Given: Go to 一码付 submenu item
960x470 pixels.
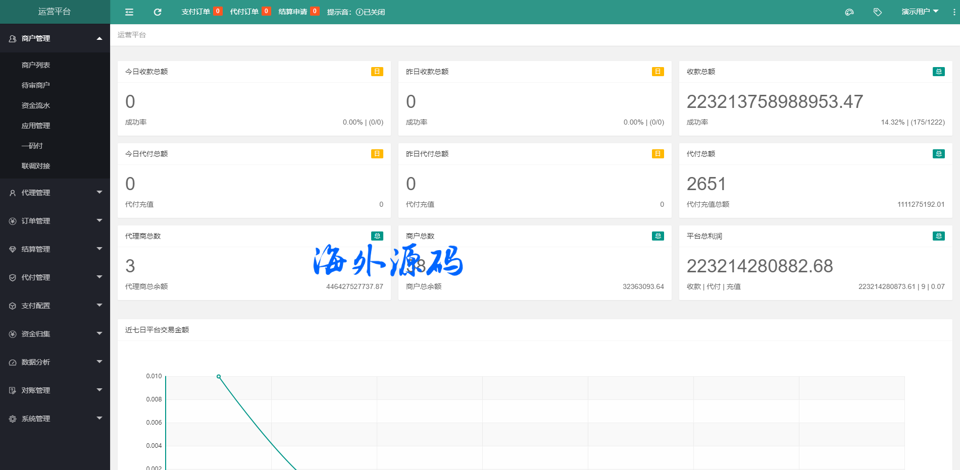Looking at the screenshot, I should click(x=32, y=146).
